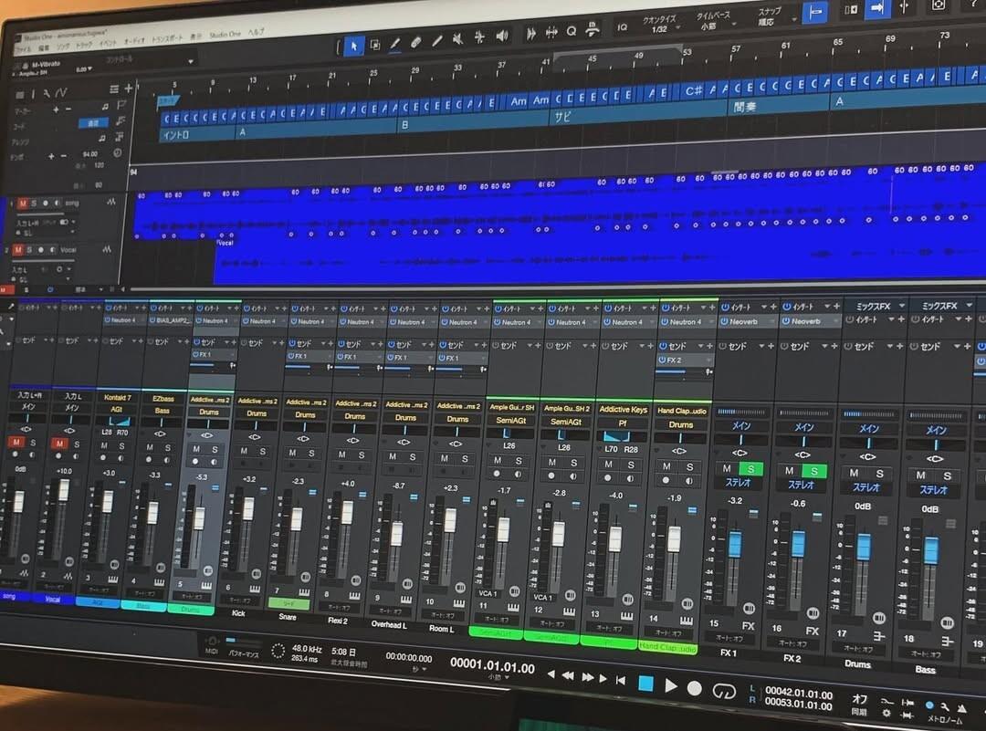Open the Quantize 1/32 dropdown

(660, 24)
